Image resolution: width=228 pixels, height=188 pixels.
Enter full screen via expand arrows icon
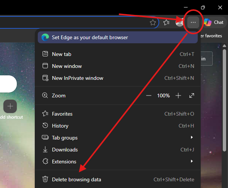click(x=192, y=95)
